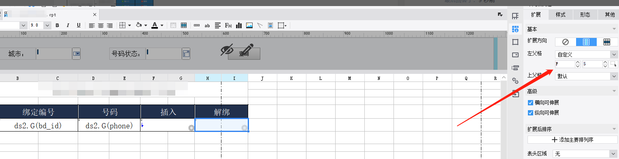Switch to the 样式 tab
Screen dimensions: 619x159
pos(561,15)
